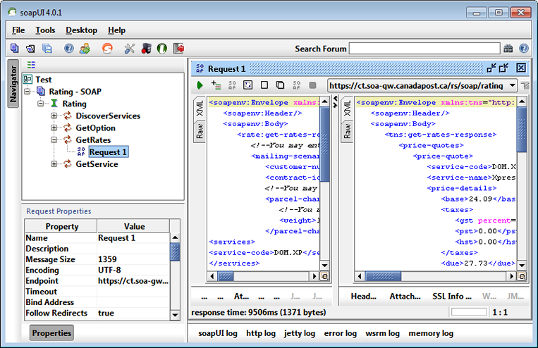
Task: Click the recreate default request icon
Action: pos(247,85)
